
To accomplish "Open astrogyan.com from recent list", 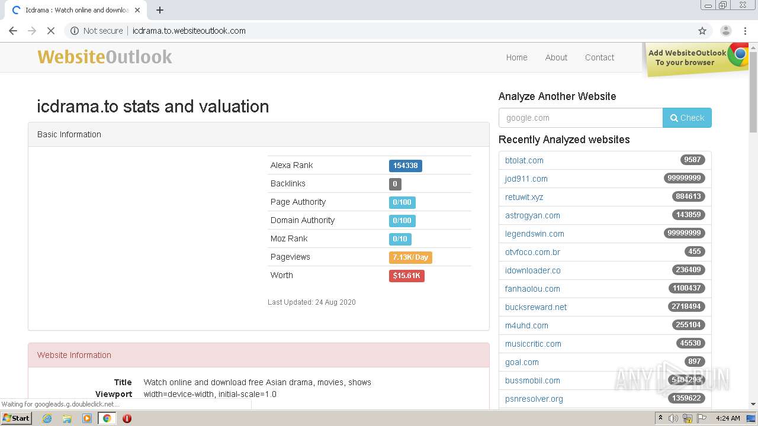I will (532, 215).
